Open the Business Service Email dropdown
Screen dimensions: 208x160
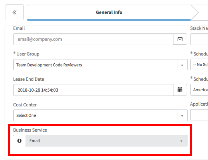click(106, 141)
